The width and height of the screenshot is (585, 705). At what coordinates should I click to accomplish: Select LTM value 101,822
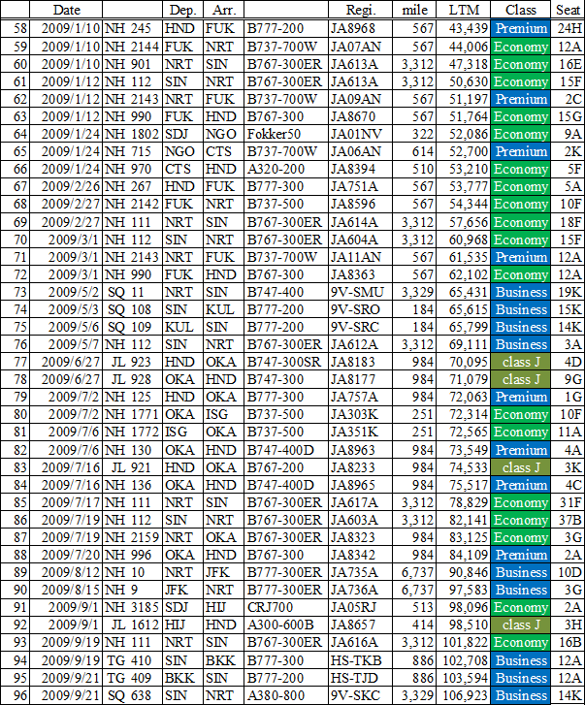click(463, 643)
